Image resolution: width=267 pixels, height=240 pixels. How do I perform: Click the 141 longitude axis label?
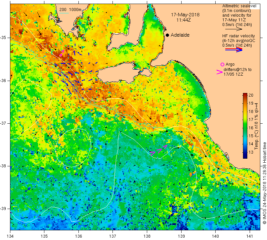(x=250, y=236)
